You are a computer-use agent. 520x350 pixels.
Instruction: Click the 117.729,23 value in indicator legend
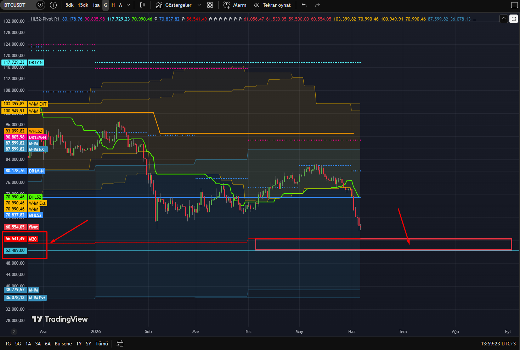(118, 19)
